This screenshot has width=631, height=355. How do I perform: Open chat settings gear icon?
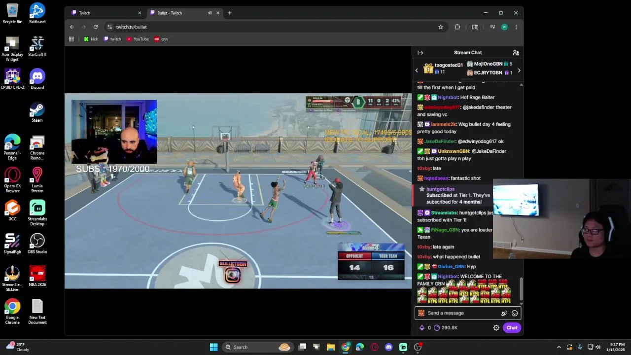pos(496,328)
